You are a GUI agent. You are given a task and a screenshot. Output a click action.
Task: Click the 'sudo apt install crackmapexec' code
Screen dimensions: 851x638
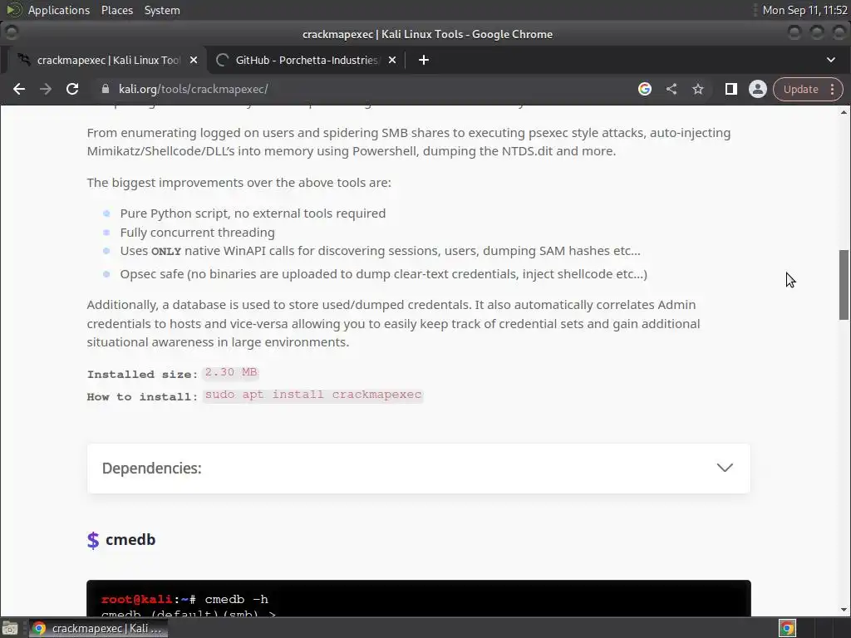(x=313, y=395)
